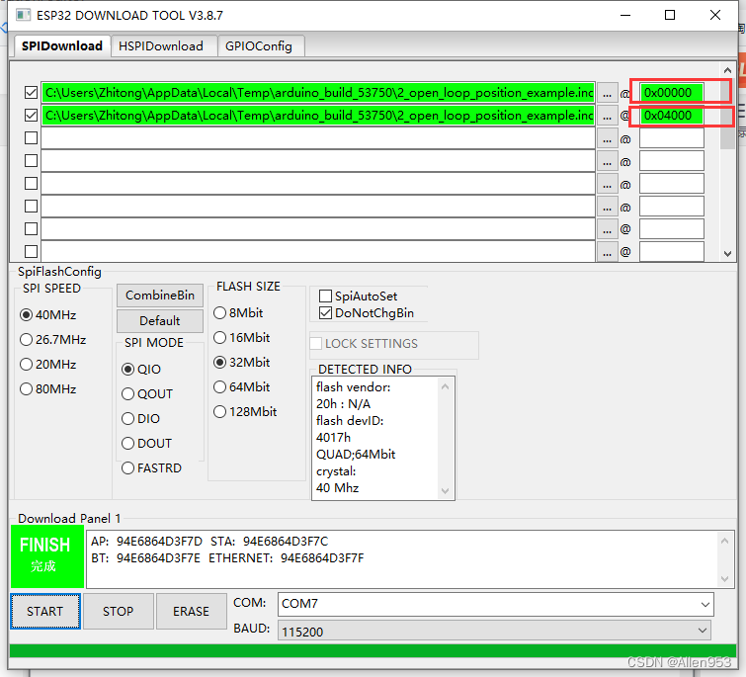This screenshot has height=677, width=746.
Task: Select 40MHz SPI speed
Action: (48, 315)
